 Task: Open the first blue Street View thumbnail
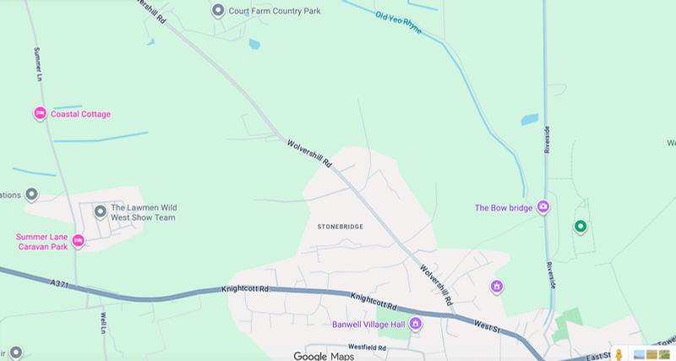coord(640,354)
